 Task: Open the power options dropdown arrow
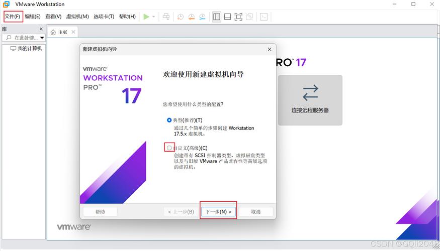(x=153, y=17)
